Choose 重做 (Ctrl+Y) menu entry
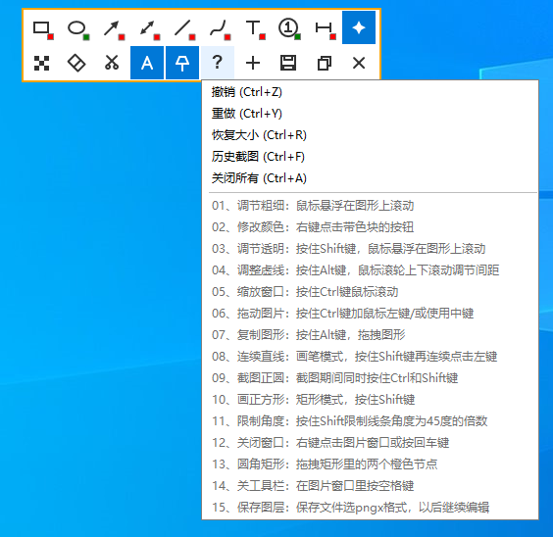Screen dimensions: 553x537 370,114
